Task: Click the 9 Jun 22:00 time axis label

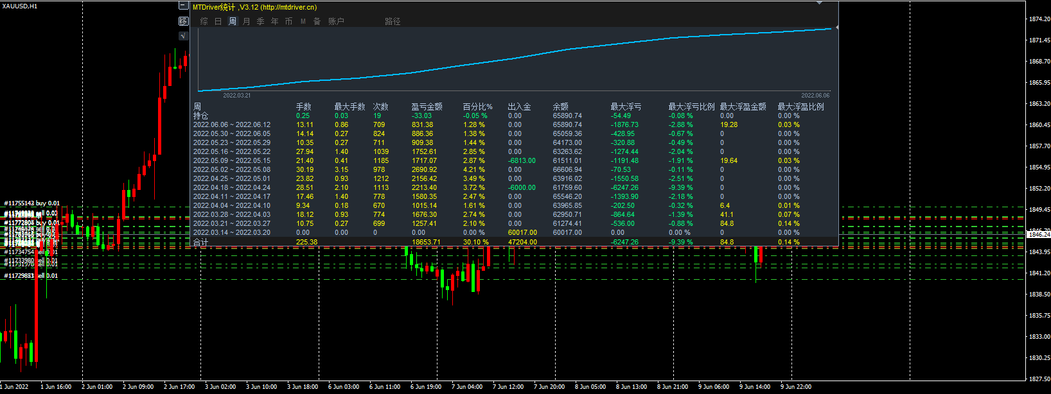Action: 796,387
